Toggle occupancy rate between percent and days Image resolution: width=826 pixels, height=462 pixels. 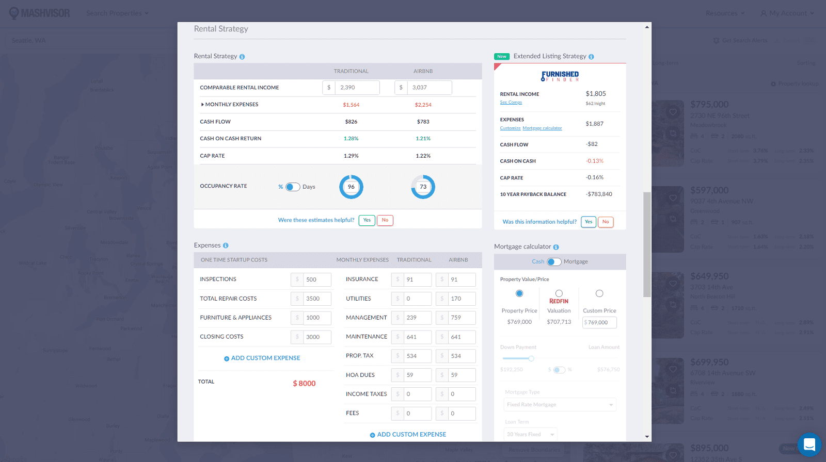[x=293, y=187]
